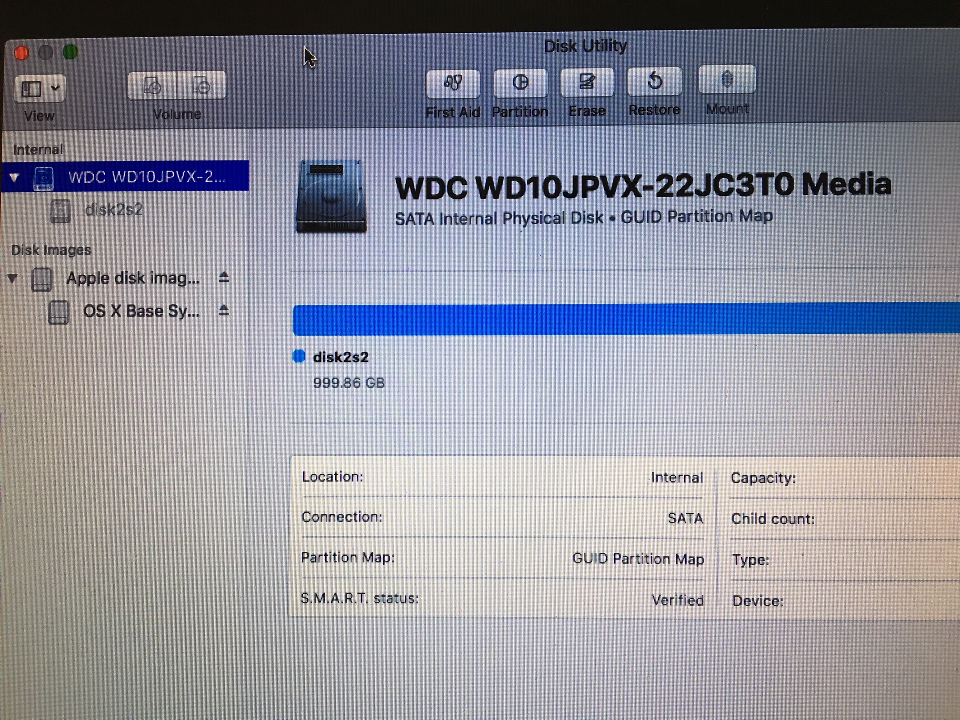Click the Mount toolbar icon

point(727,80)
